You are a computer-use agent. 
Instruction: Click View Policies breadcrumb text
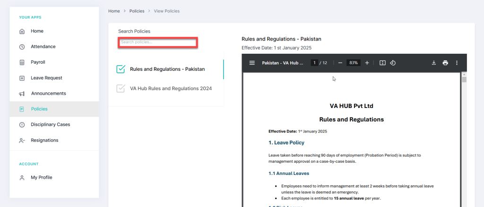pos(167,11)
